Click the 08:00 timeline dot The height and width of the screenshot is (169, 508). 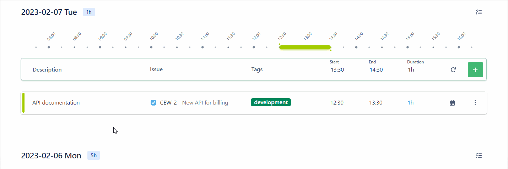[49, 47]
